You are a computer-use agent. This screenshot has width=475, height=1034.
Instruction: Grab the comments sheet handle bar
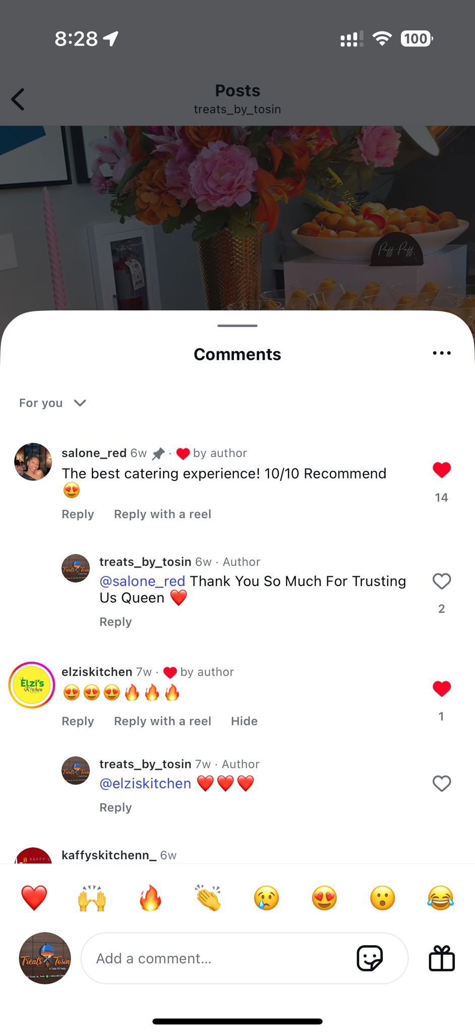237,326
